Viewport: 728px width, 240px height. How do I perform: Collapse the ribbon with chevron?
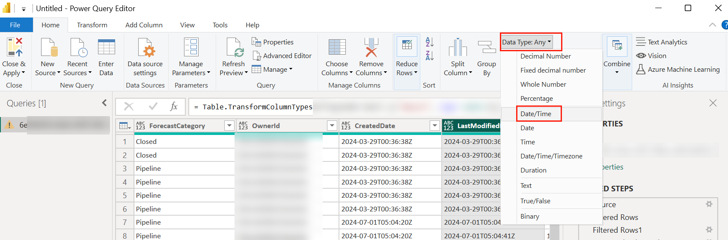(712, 25)
